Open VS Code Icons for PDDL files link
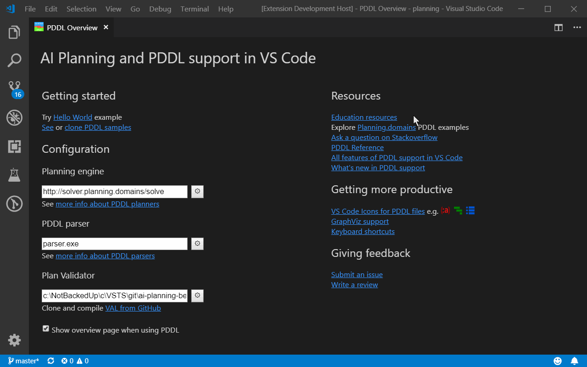 (378, 211)
